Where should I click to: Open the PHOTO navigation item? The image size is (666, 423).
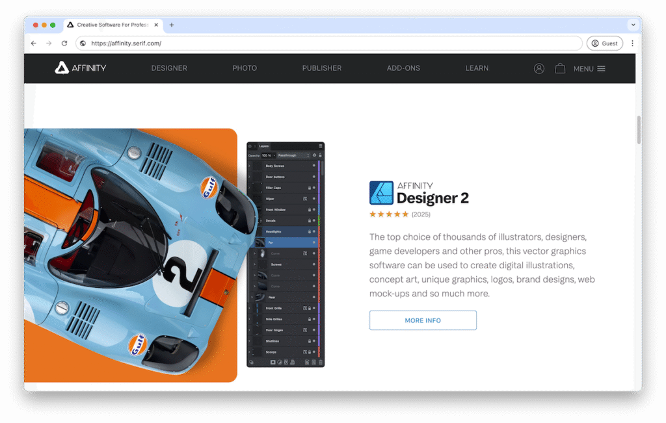[245, 68]
